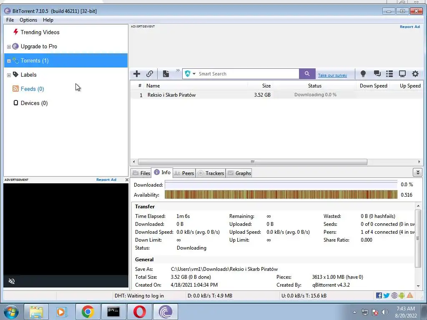Click the Android icon in status bar
The height and width of the screenshot is (320, 427).
[402, 295]
